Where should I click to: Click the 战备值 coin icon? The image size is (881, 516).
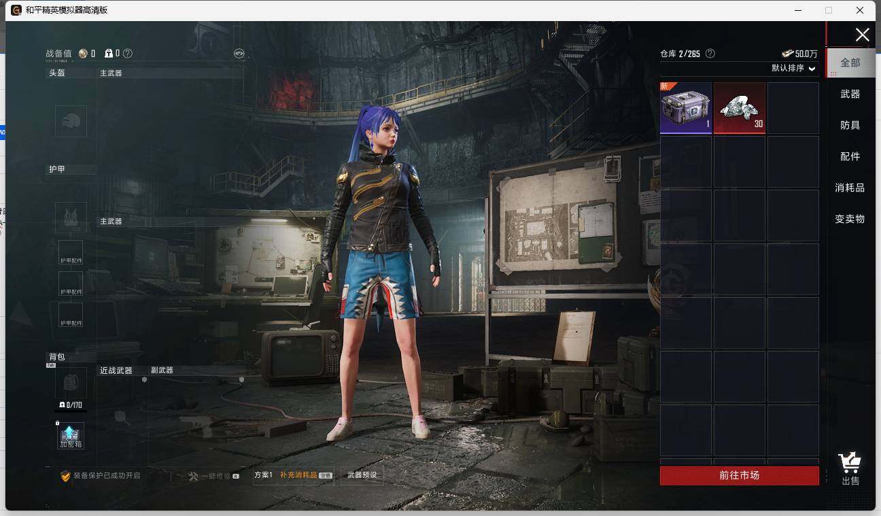click(83, 53)
